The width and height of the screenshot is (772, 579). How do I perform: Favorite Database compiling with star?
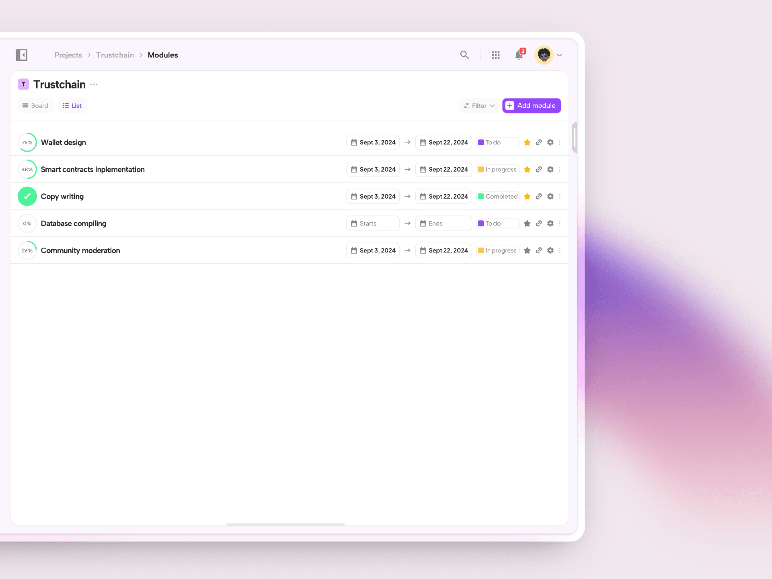point(527,224)
